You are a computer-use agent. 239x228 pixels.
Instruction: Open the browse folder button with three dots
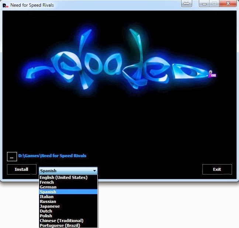(12, 157)
